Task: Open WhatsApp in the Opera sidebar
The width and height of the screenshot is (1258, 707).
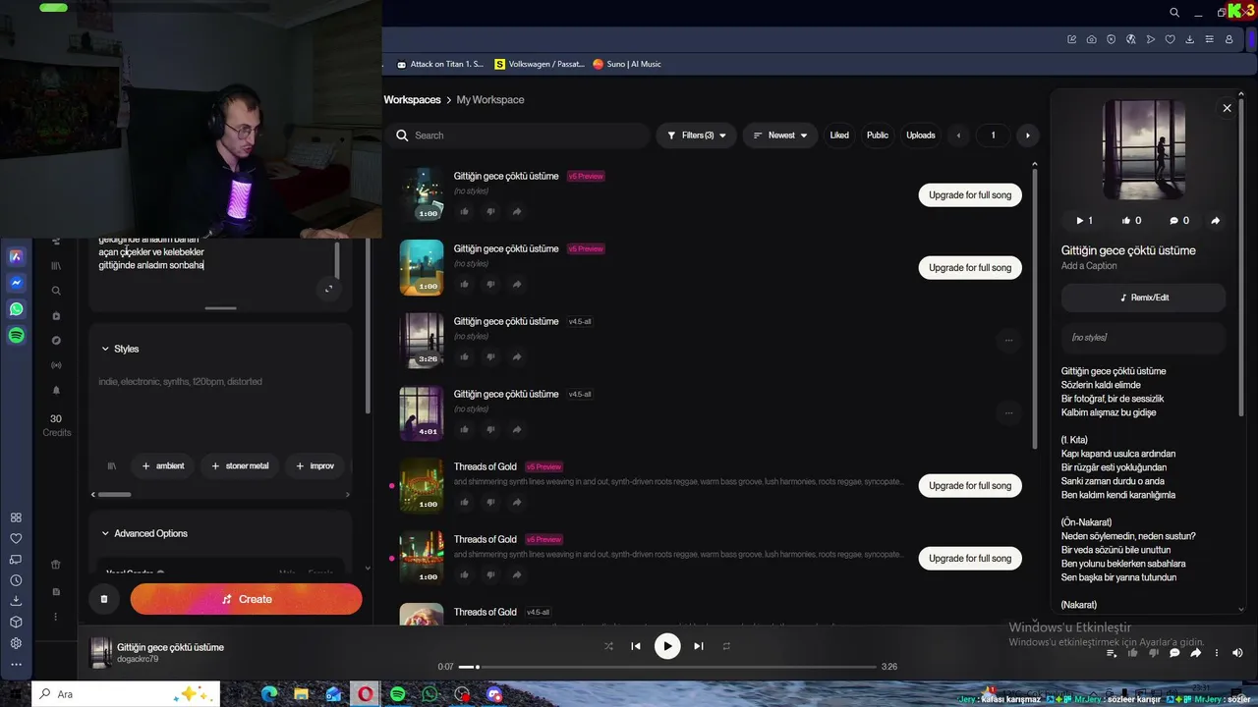Action: point(16,309)
